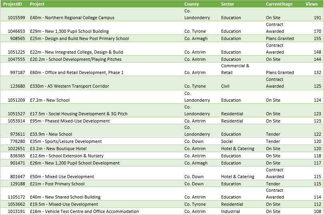
Task: Click the 191 views cell
Action: coord(317,18)
